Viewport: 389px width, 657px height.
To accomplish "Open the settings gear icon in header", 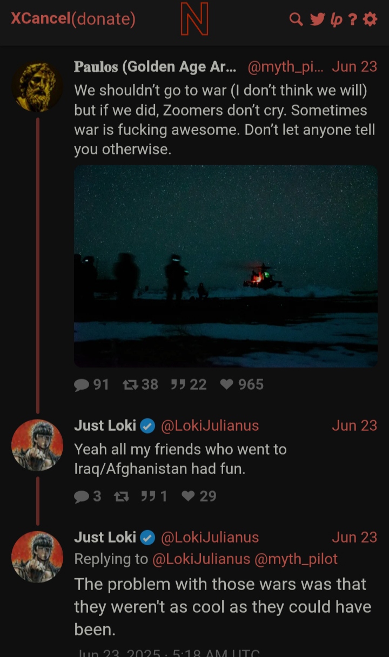I will pos(370,19).
